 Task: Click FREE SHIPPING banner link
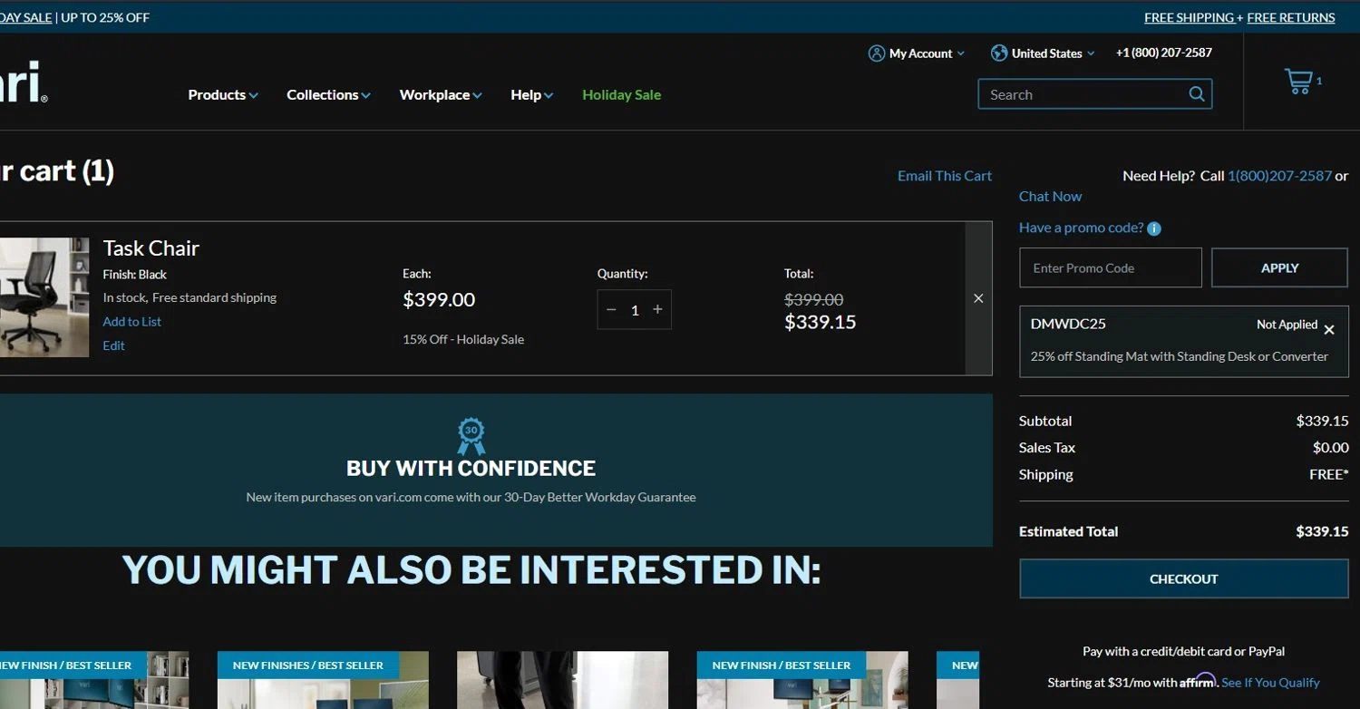pos(1189,17)
